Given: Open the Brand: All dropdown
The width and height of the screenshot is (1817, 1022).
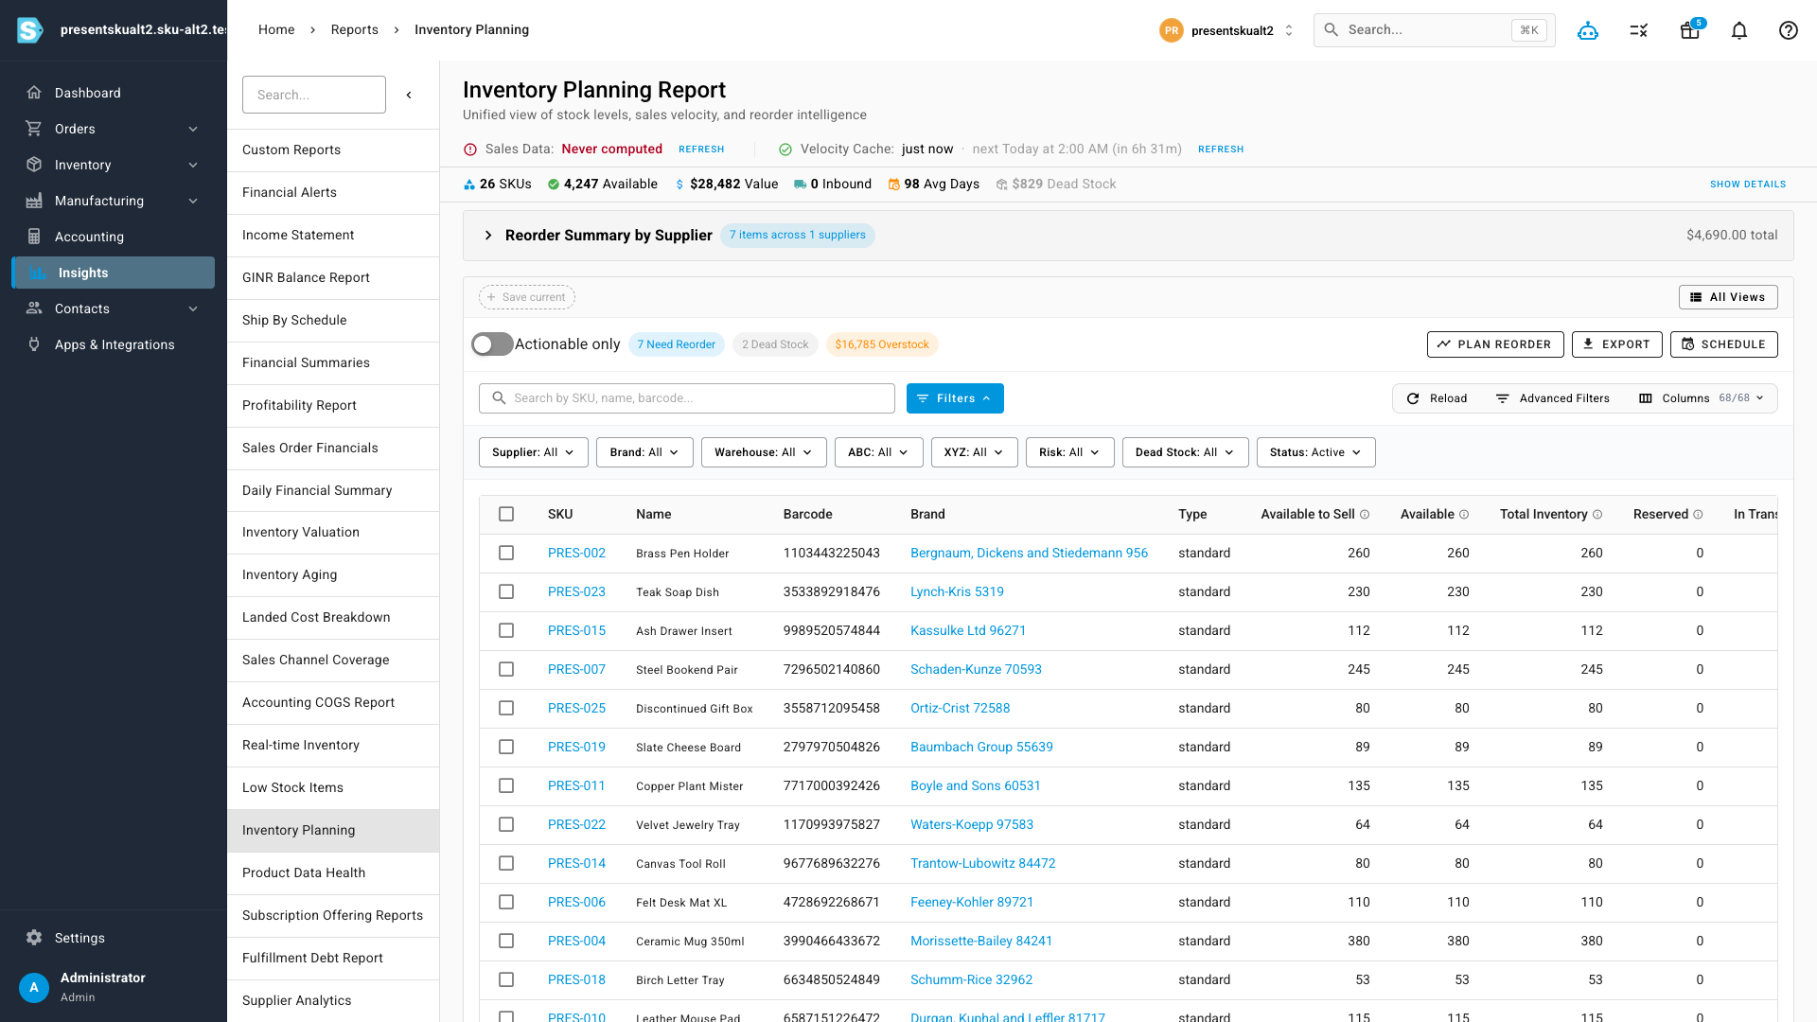Looking at the screenshot, I should coord(644,452).
